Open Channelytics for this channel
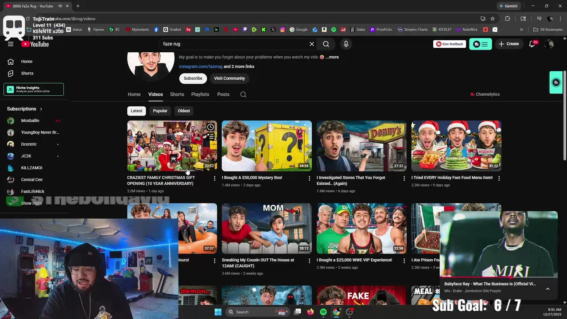The width and height of the screenshot is (567, 319). coord(485,94)
